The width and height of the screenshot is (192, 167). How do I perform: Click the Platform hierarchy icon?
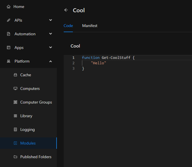pyautogui.click(x=9, y=61)
